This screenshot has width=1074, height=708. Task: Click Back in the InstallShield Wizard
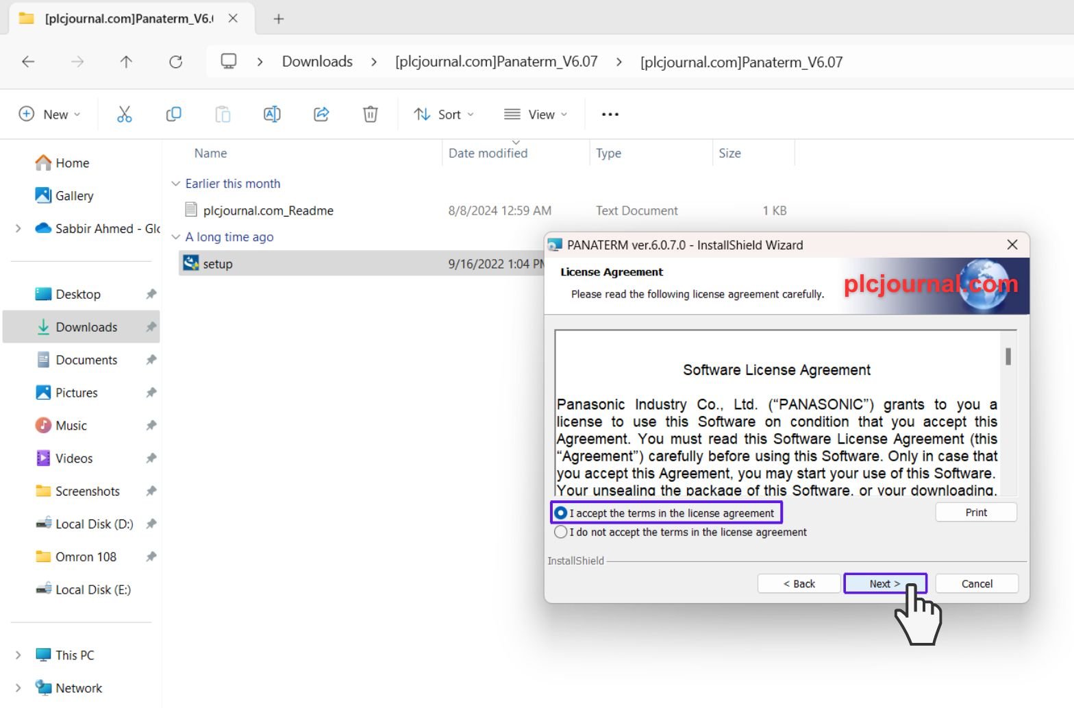pos(799,584)
